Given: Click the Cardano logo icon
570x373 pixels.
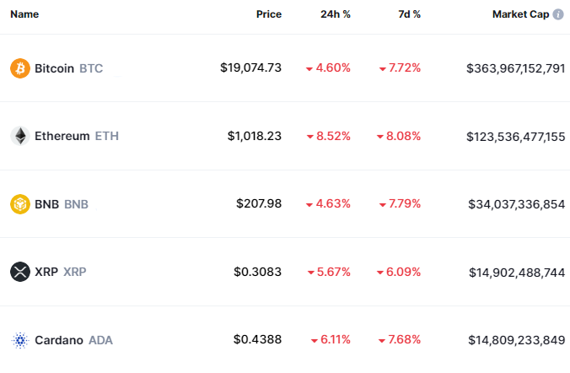Looking at the screenshot, I should 19,340.
